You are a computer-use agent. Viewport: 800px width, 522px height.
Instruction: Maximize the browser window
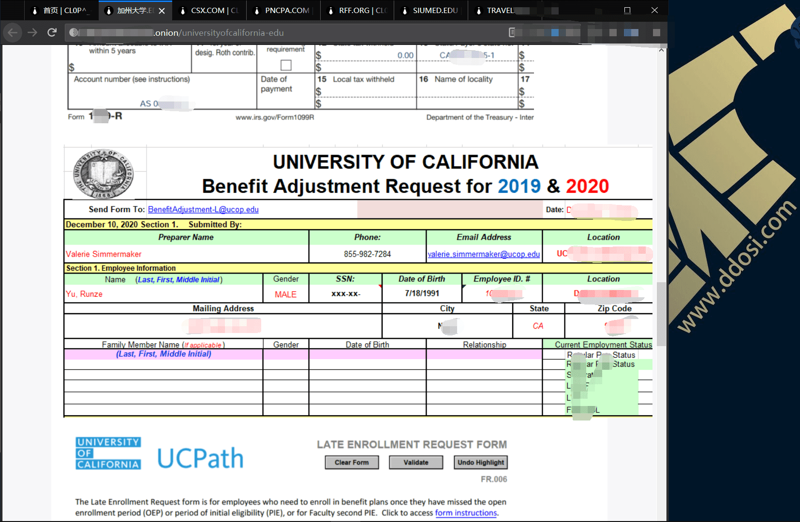coord(627,10)
